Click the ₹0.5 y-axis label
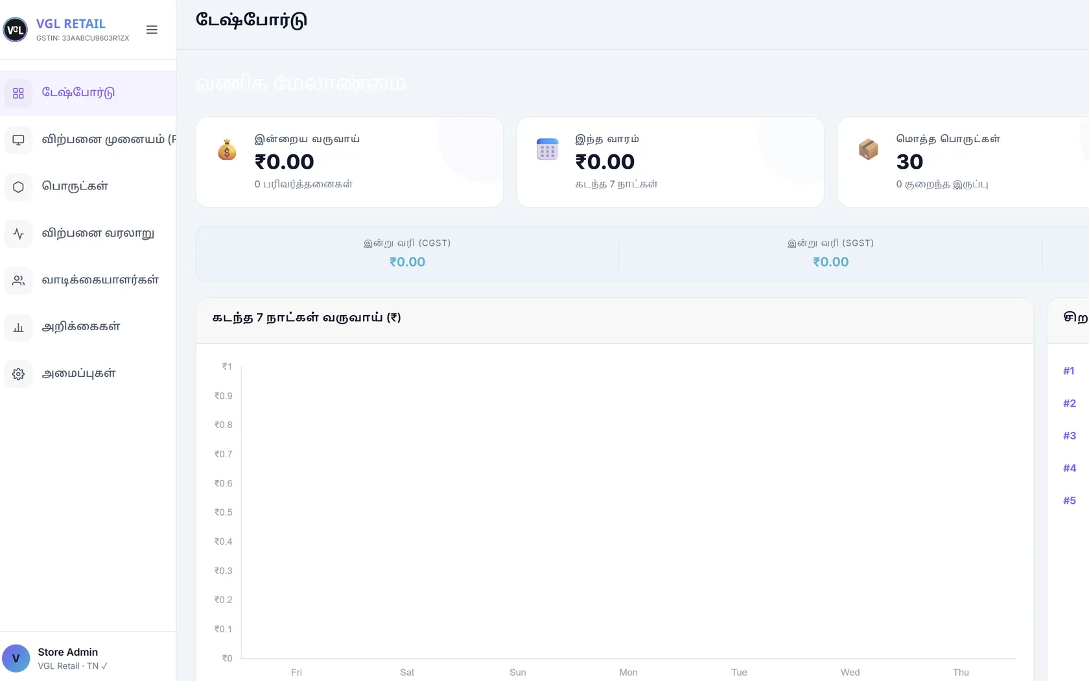This screenshot has width=1089, height=681. 224,512
